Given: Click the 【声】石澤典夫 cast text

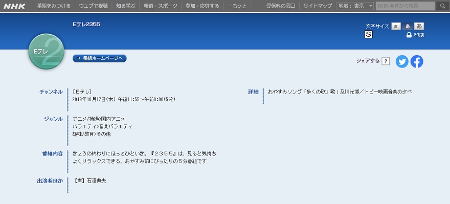Looking at the screenshot, I should click(x=90, y=181).
